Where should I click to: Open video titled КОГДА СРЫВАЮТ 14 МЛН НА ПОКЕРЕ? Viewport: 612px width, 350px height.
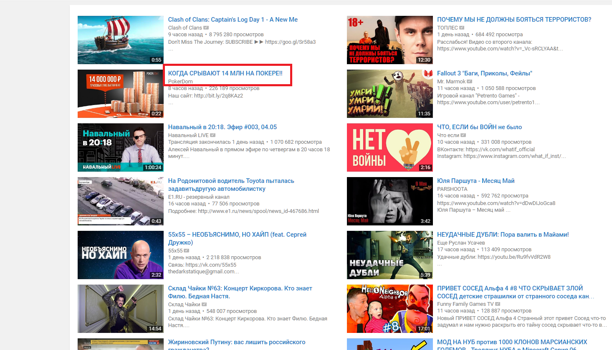point(225,73)
